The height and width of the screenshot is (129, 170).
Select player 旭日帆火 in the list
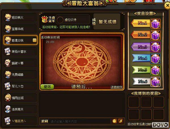click(x=21, y=18)
